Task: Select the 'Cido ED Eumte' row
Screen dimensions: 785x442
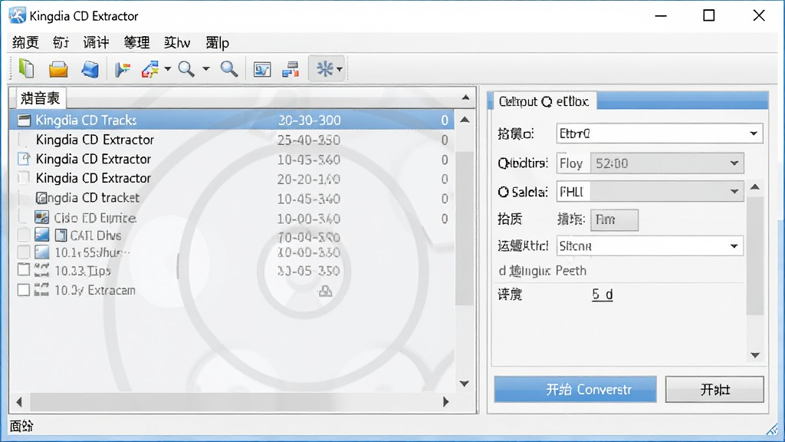Action: (x=232, y=219)
